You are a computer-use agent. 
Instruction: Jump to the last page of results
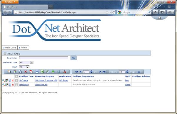[x=104, y=72]
